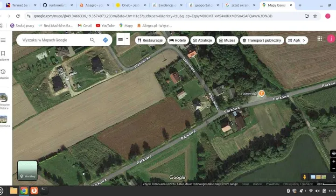
Task: Open the Mapy bookmark
Action: (x=126, y=26)
